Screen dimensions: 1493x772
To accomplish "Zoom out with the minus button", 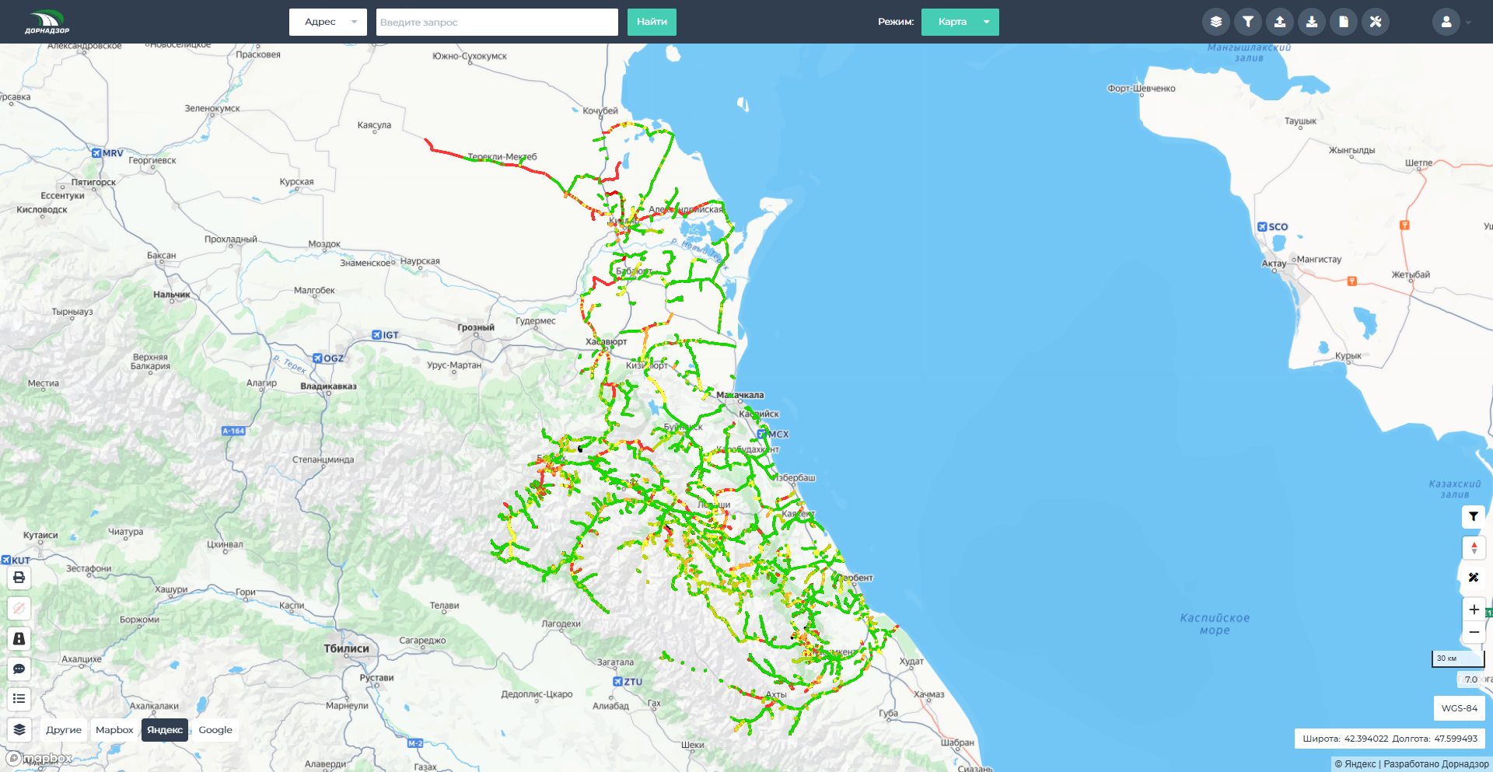I will pyautogui.click(x=1474, y=632).
